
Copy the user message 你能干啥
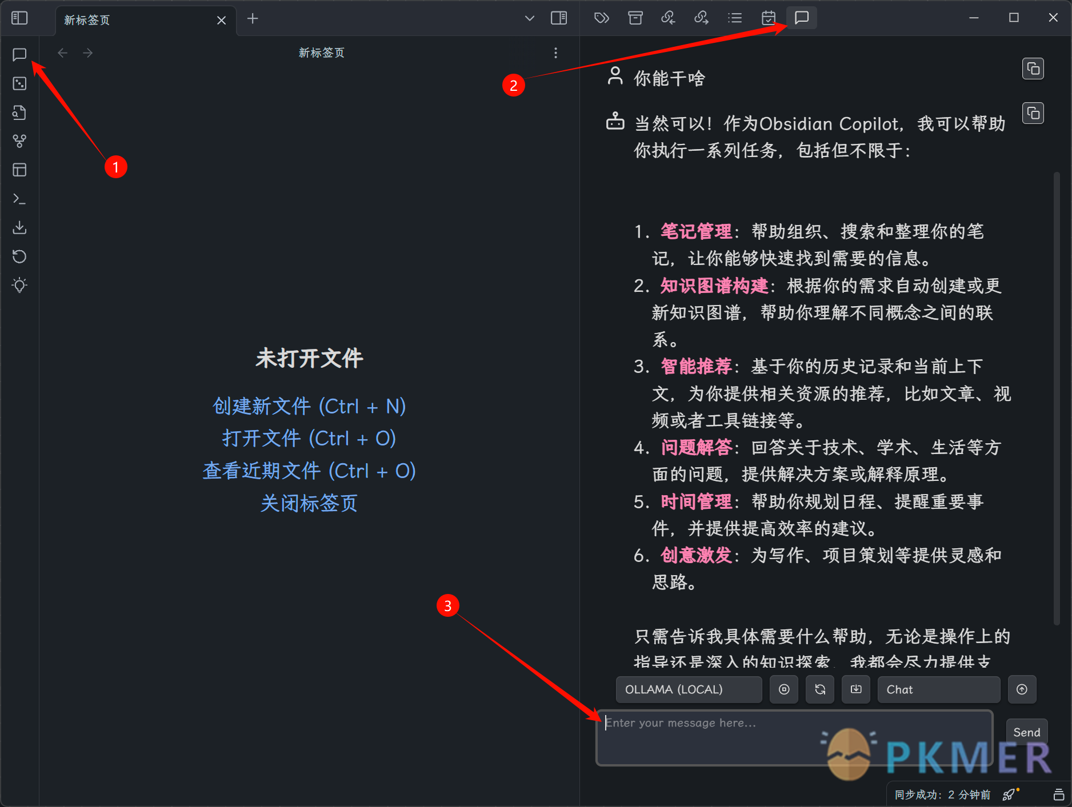tap(1033, 69)
